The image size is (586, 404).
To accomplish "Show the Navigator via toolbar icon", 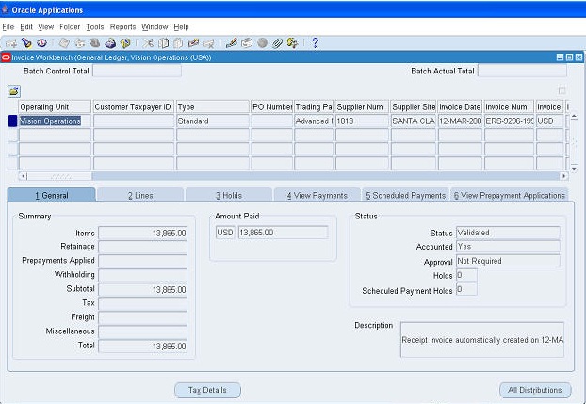I will point(41,43).
